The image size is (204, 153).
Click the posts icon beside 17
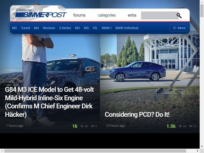pos(191,126)
